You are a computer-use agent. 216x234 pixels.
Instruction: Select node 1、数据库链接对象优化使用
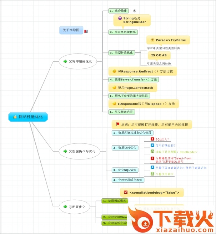pyautogui.click(x=132, y=133)
